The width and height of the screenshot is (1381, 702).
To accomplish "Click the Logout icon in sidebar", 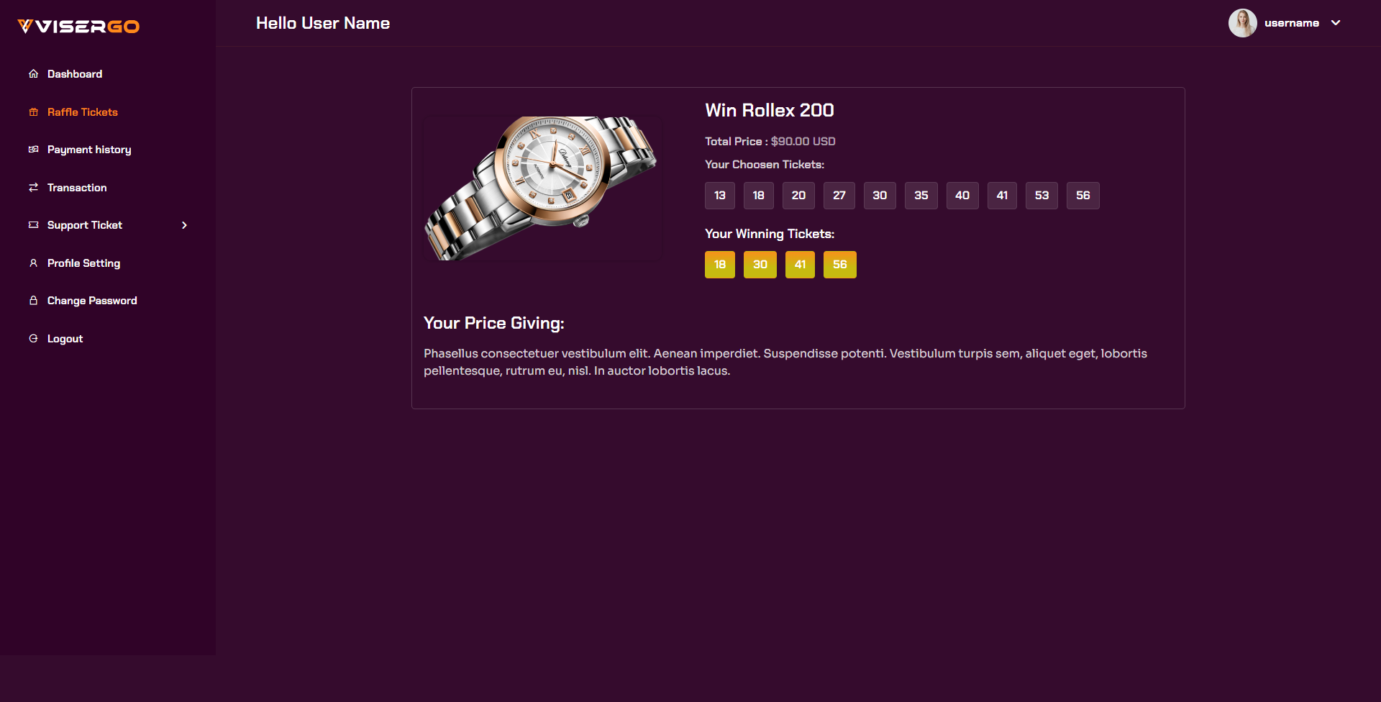I will (33, 339).
